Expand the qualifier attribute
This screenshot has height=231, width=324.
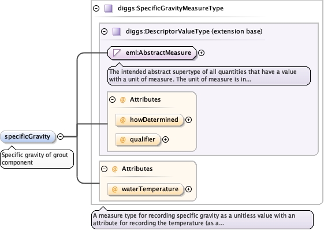tap(165, 140)
